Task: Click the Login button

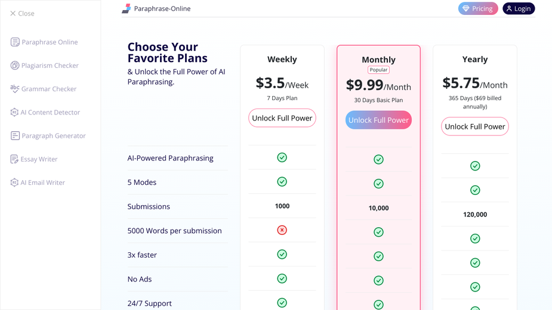Action: tap(519, 8)
